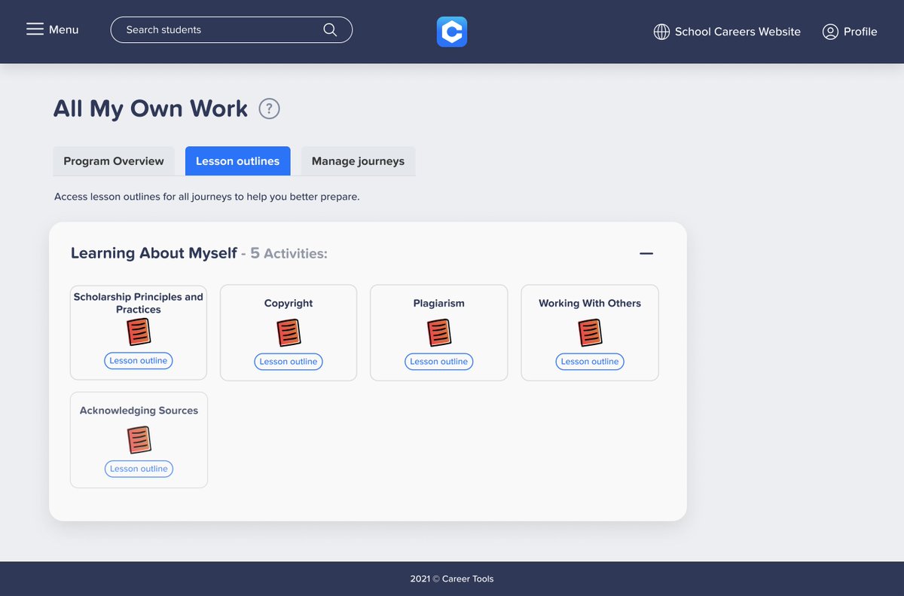This screenshot has width=904, height=596.
Task: Open Lesson outline for Acknowledging Sources
Action: tap(139, 469)
